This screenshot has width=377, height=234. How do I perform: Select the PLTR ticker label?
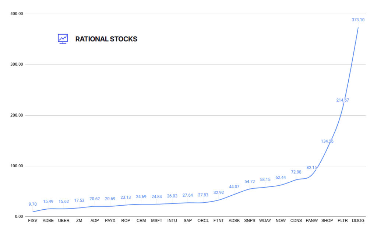[342, 221]
